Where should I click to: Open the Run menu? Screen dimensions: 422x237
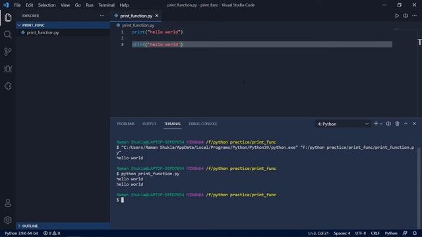[90, 5]
